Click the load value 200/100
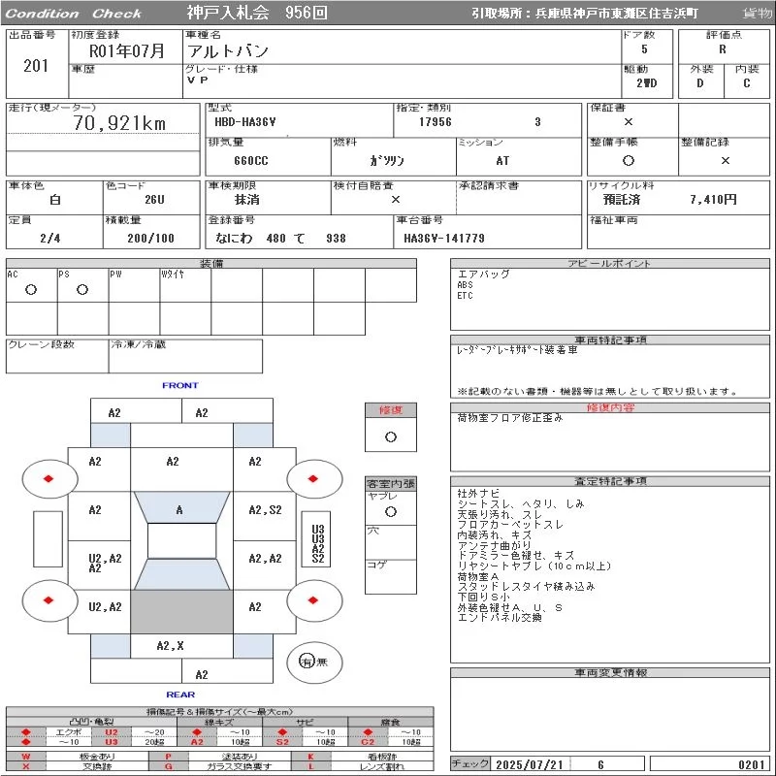 point(151,238)
